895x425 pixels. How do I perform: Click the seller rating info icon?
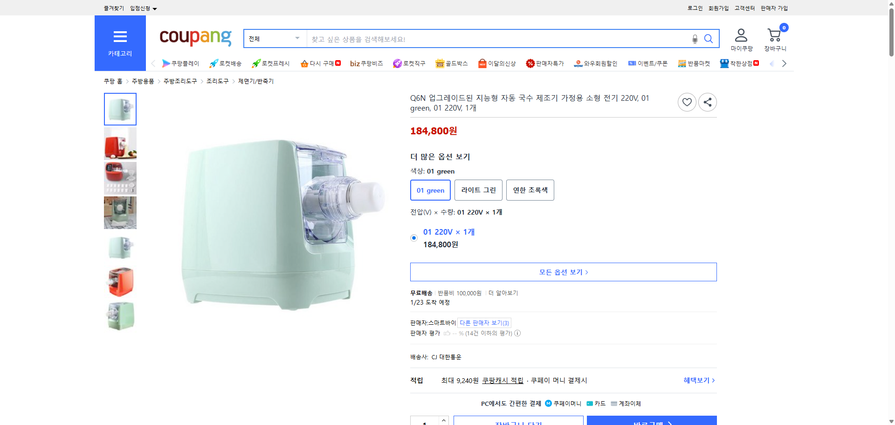517,333
